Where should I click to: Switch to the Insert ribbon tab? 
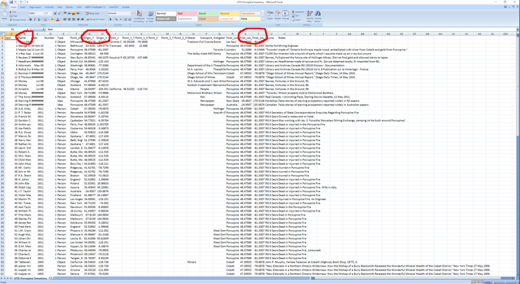tap(22, 7)
